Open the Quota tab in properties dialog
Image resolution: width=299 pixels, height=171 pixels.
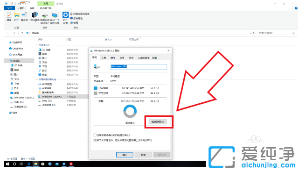pyautogui.click(x=155, y=57)
